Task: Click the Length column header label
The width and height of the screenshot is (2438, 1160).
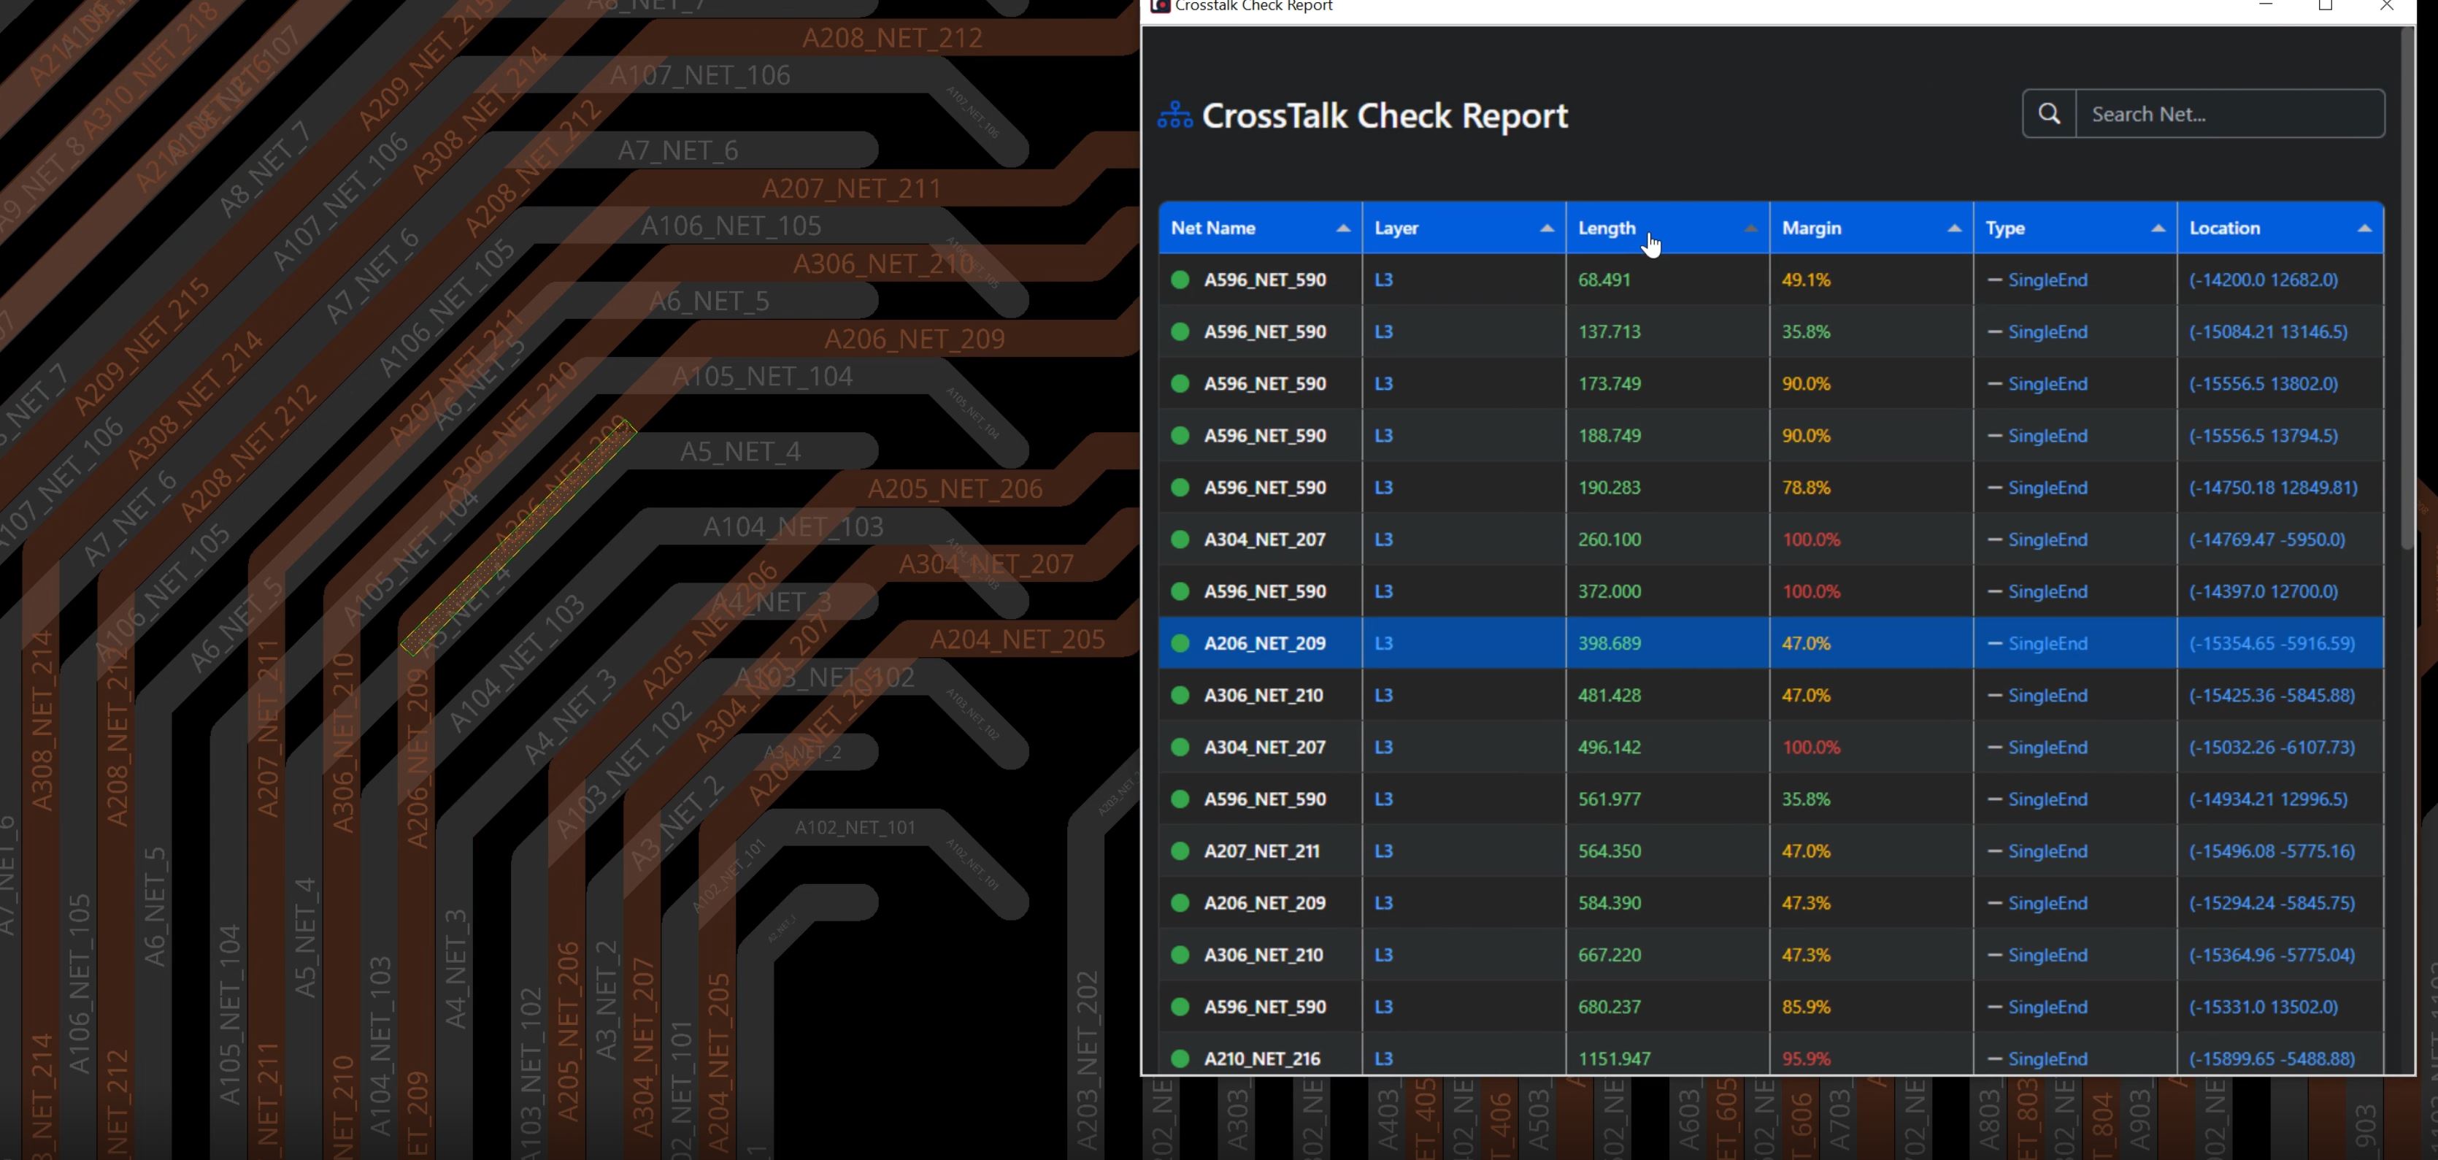Action: tap(1606, 228)
